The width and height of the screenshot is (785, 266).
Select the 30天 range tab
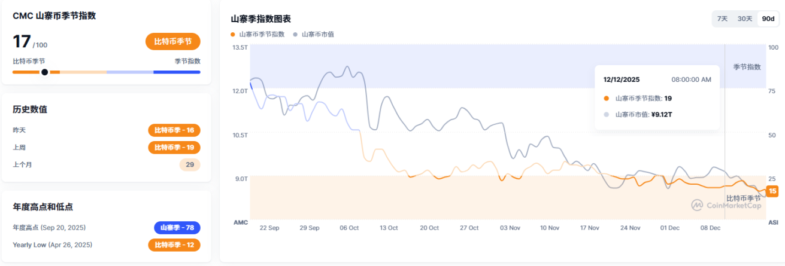pos(745,19)
